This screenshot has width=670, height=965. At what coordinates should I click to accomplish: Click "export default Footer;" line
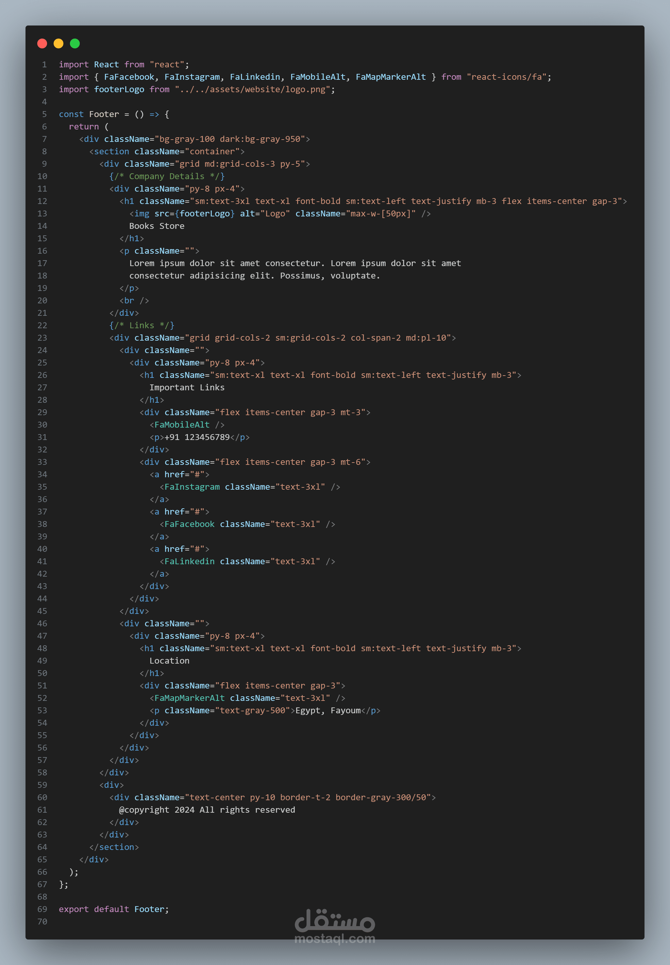114,909
